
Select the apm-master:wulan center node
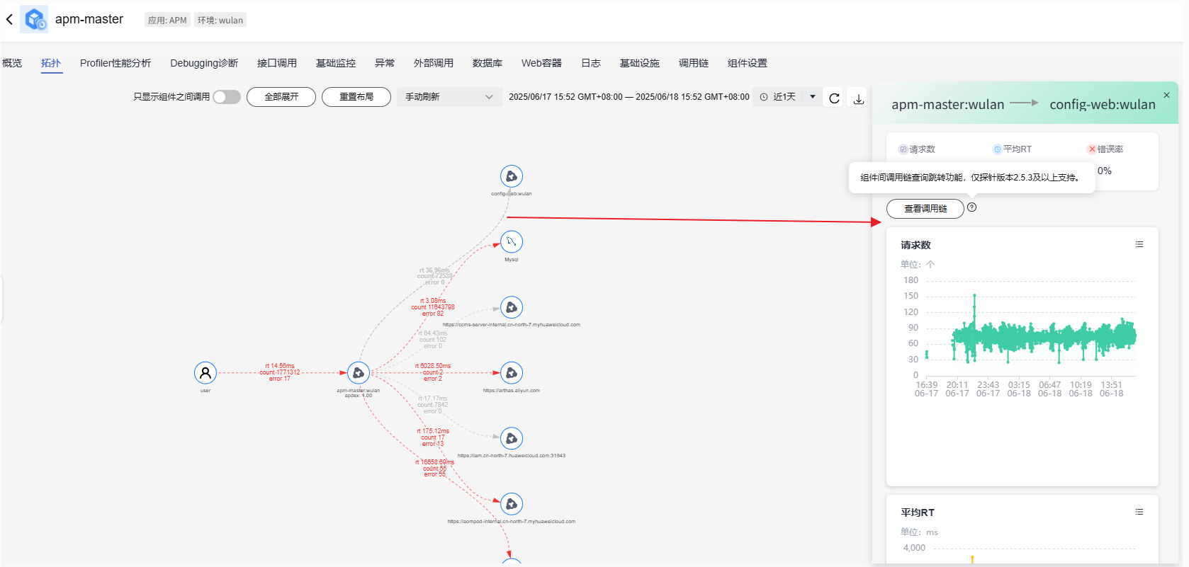click(359, 372)
